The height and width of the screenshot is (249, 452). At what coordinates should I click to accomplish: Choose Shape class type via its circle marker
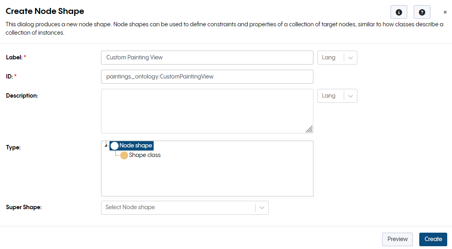pyautogui.click(x=124, y=155)
